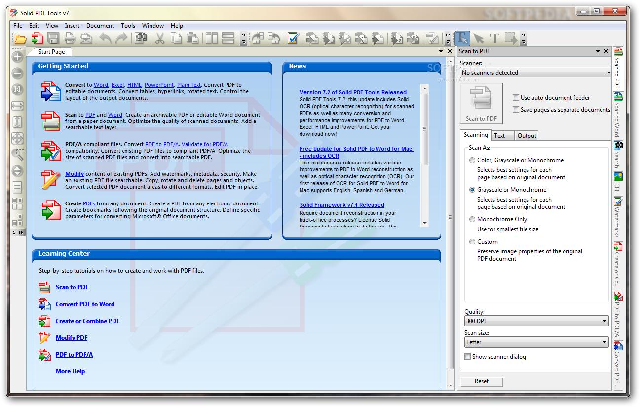The width and height of the screenshot is (640, 407).
Task: Open the Solid Framework v7.1 Released link
Action: 342,205
